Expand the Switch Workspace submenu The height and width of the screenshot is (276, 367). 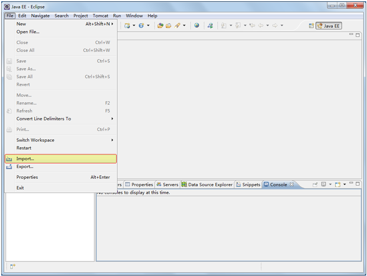click(60, 140)
